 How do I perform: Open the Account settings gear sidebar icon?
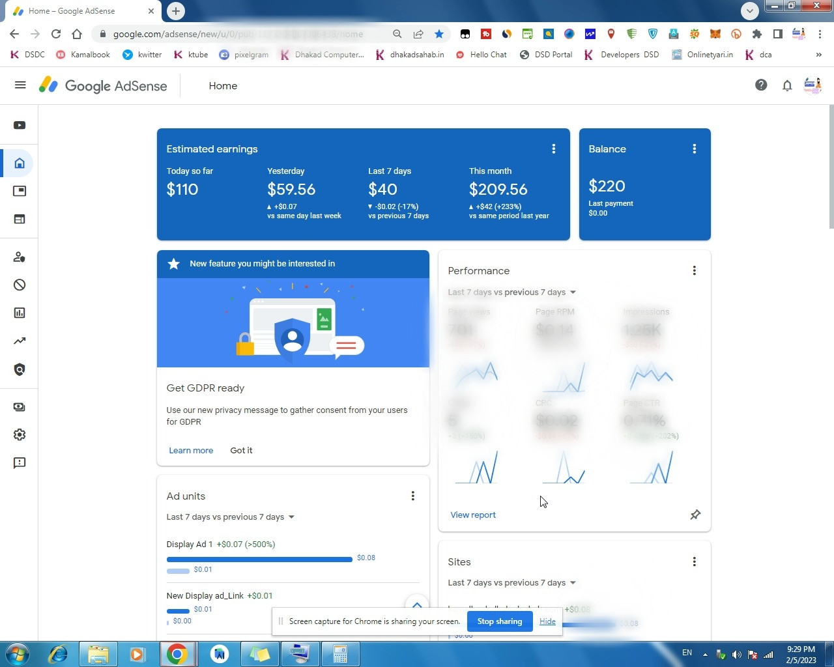(20, 435)
